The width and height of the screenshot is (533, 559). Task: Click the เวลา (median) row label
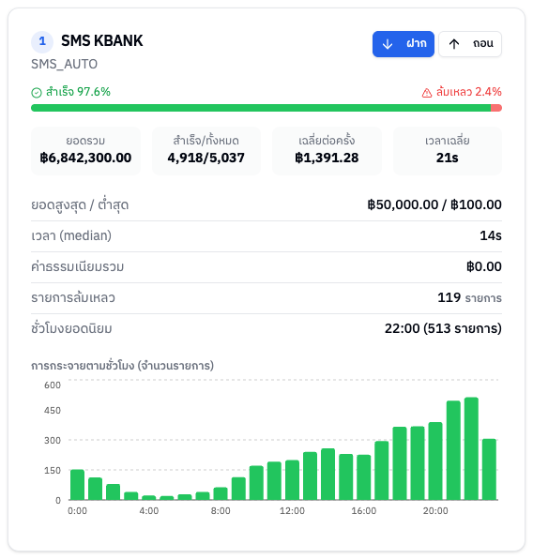(x=71, y=235)
